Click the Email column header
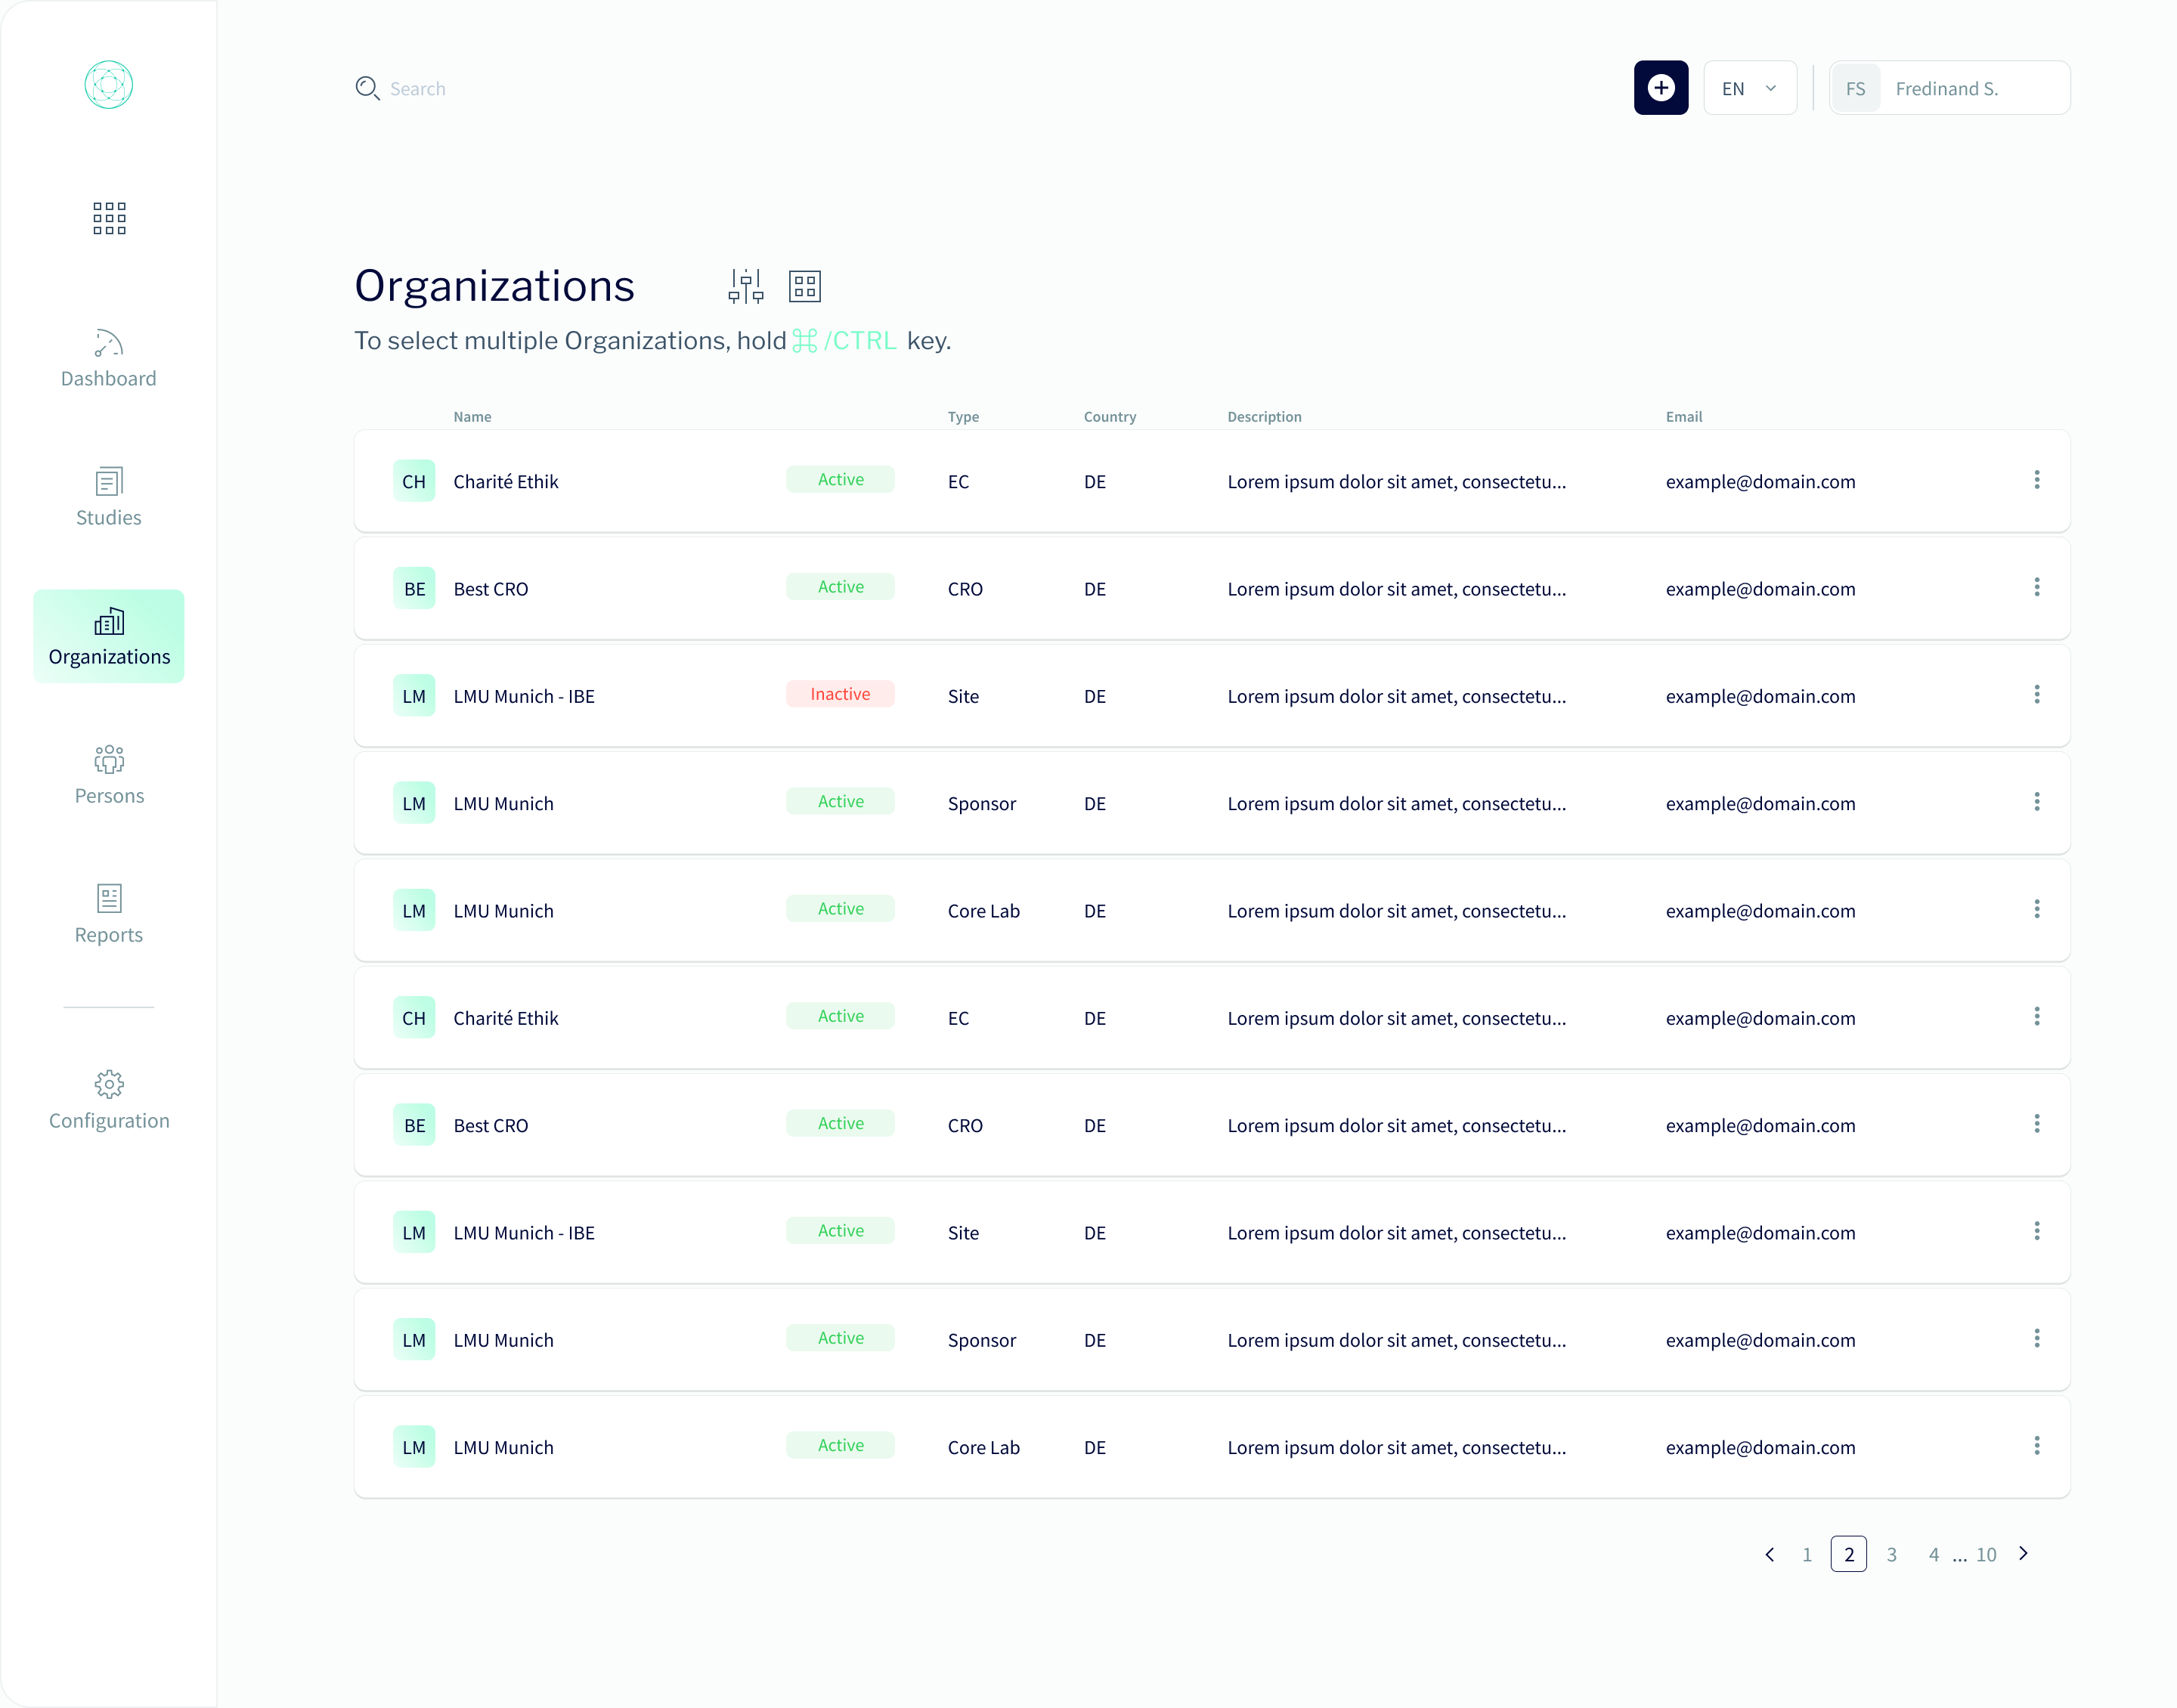Screen dimensions: 2177x1708 [1684, 417]
